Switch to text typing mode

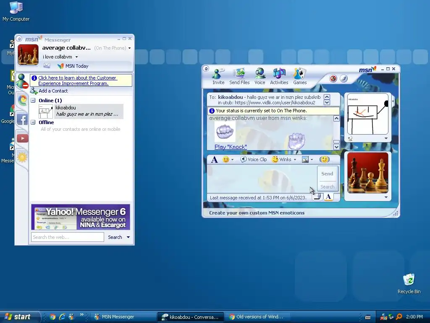tap(328, 197)
